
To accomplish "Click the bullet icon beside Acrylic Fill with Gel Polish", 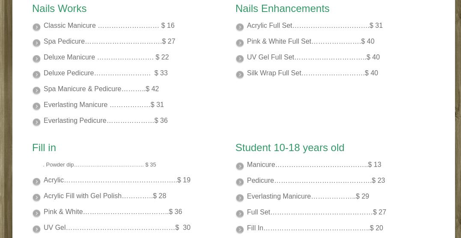I will [x=37, y=197].
